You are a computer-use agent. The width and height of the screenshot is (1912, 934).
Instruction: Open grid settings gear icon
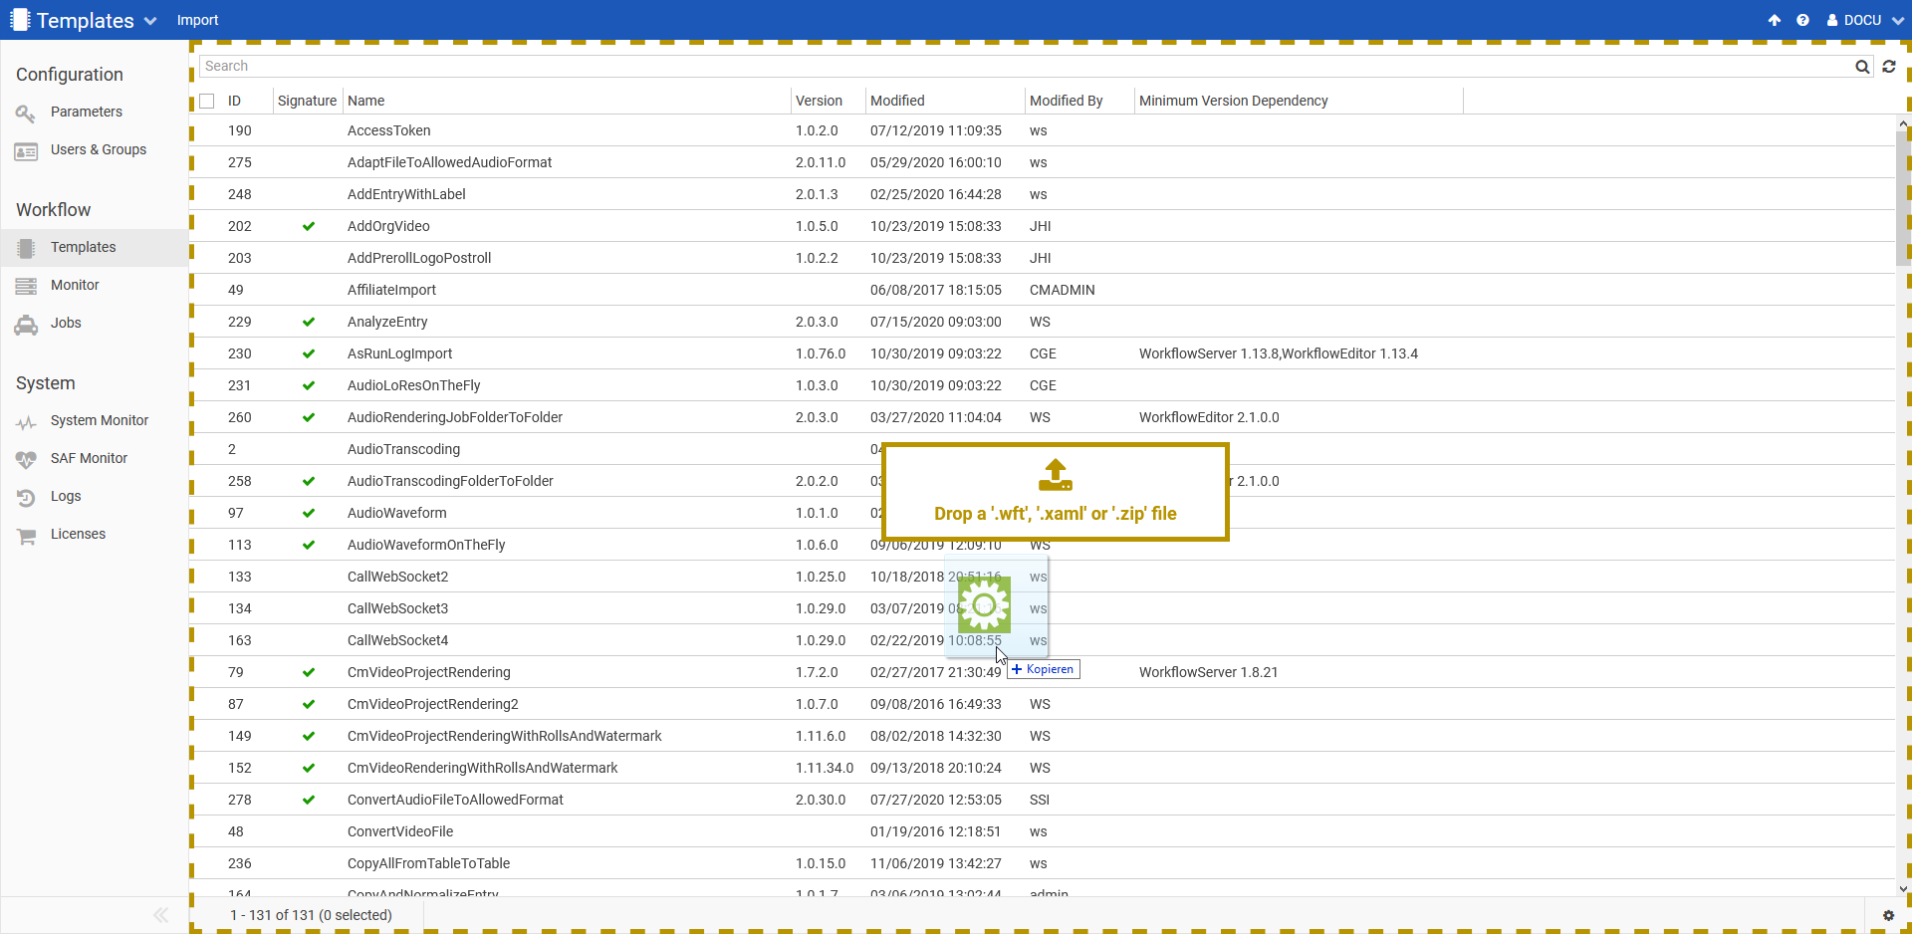click(1888, 916)
